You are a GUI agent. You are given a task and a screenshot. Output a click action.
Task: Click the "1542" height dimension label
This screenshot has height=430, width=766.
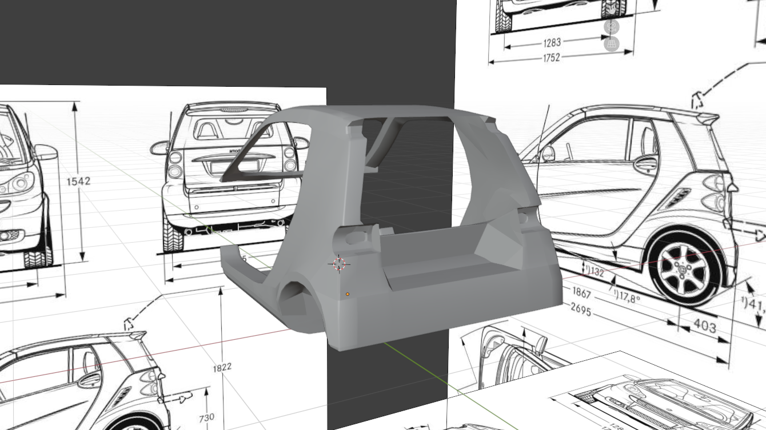tap(78, 181)
